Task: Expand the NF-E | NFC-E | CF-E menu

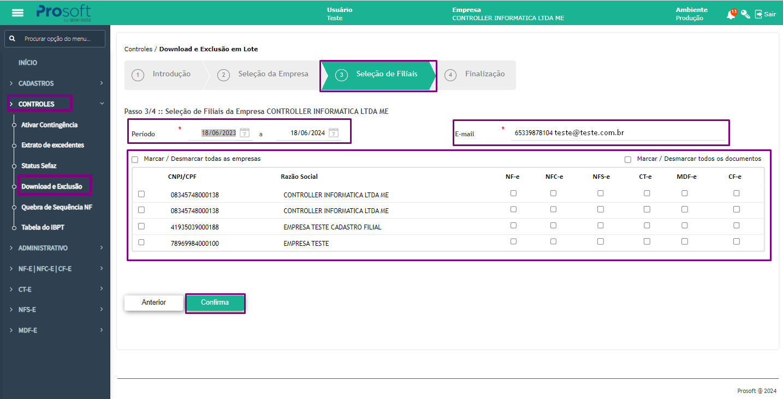Action: (55, 269)
